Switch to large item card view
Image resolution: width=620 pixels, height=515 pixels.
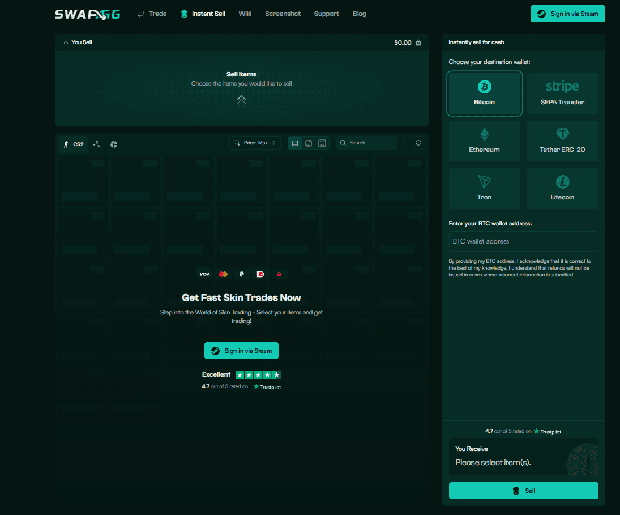[x=295, y=143]
